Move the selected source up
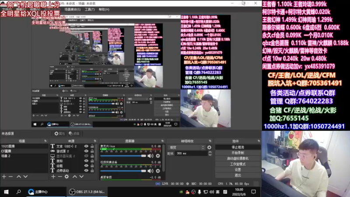 click(x=75, y=177)
